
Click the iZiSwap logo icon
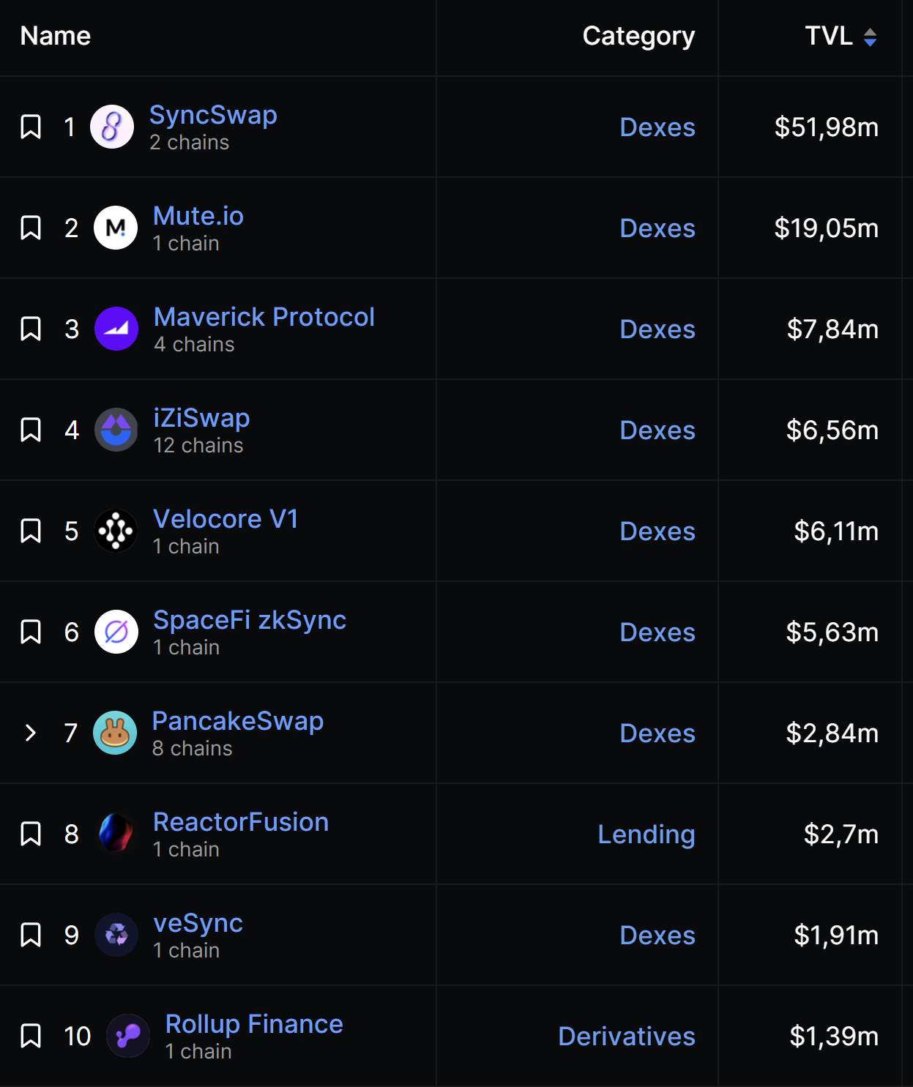tap(116, 430)
